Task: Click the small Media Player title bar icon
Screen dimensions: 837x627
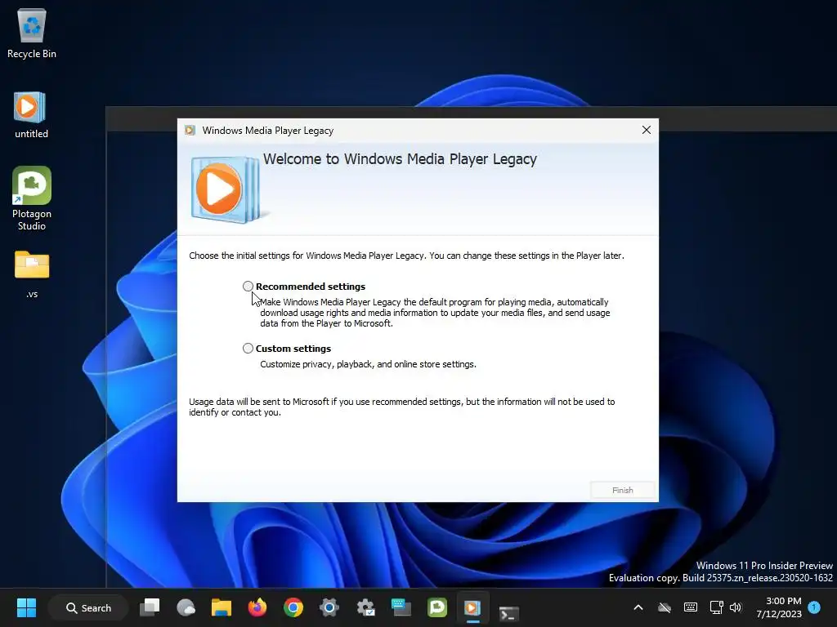Action: [190, 130]
